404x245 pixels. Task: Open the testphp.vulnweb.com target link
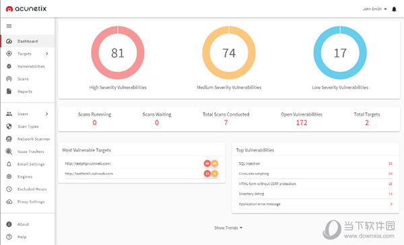pyautogui.click(x=88, y=164)
